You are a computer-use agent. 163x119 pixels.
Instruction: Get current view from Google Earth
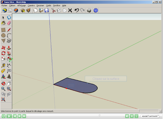tap(5, 10)
